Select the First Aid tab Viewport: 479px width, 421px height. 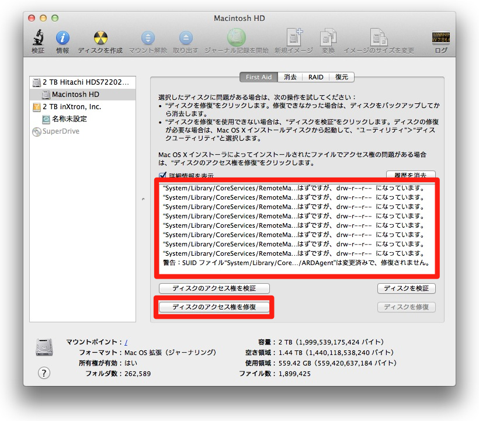click(x=258, y=77)
